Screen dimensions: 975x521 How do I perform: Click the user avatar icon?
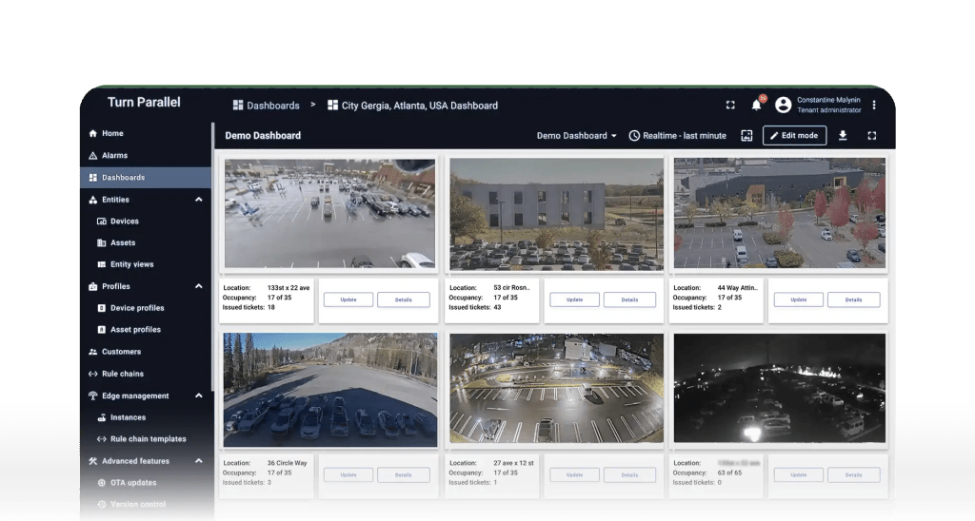[x=784, y=105]
